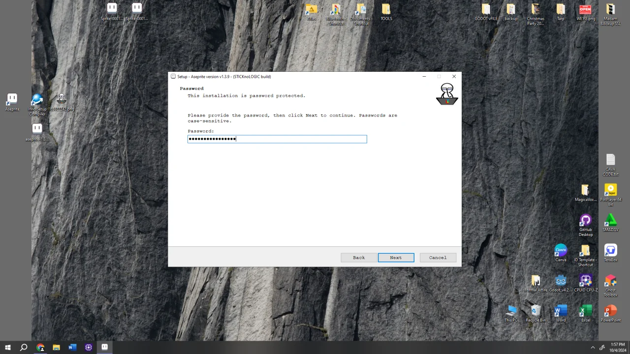Select the Recycle Bin desktop icon
630x354 pixels.
click(x=535, y=313)
